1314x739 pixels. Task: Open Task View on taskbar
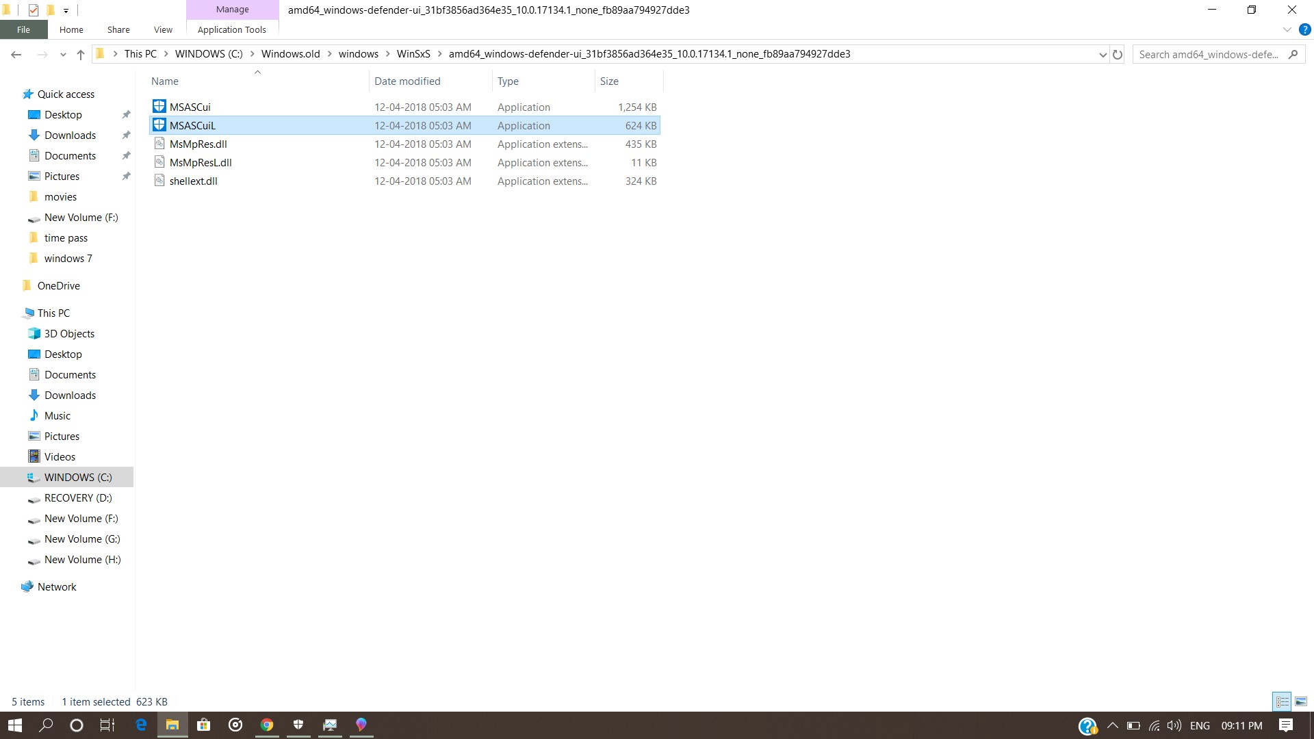point(107,725)
